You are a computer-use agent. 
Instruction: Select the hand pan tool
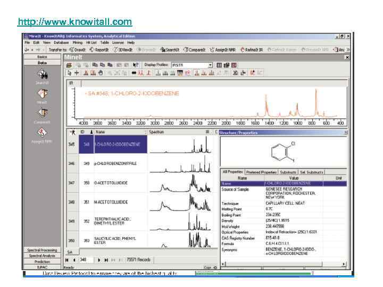[x=101, y=73]
